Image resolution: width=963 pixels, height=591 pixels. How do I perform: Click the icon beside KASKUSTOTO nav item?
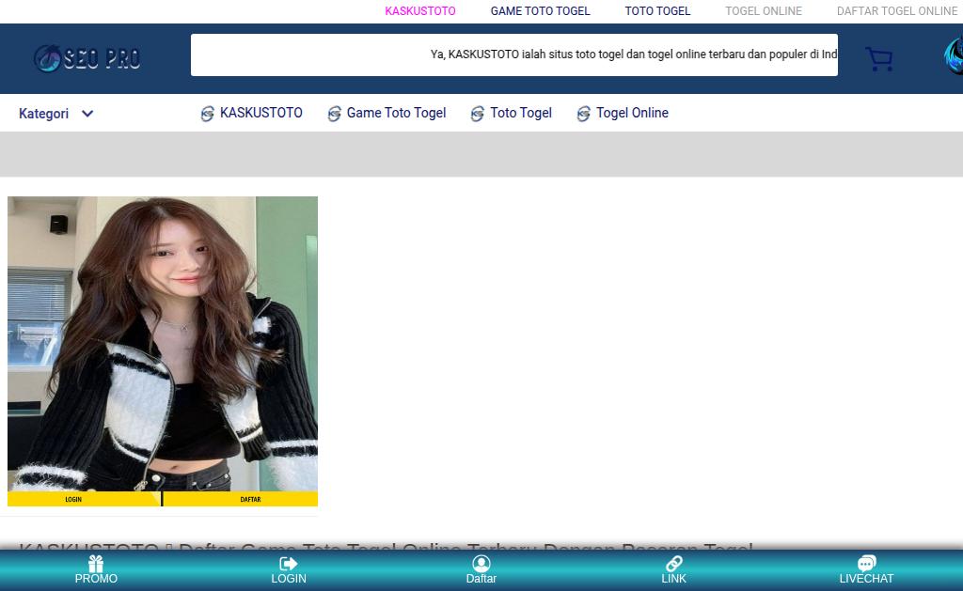coord(208,114)
